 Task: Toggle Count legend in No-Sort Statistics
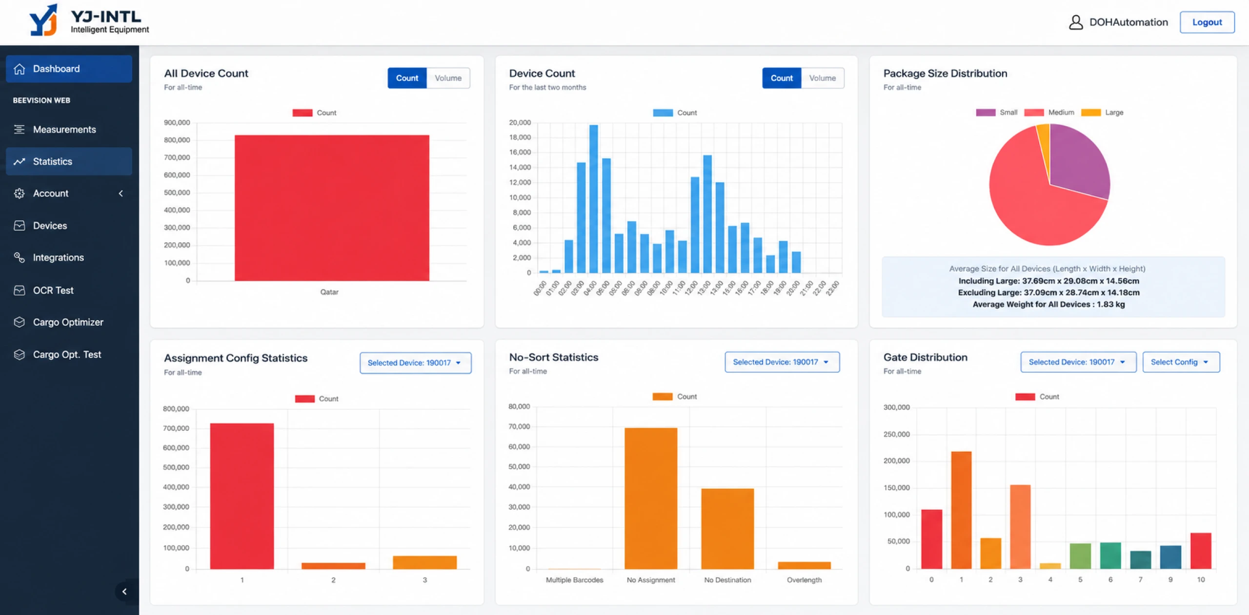pyautogui.click(x=675, y=397)
